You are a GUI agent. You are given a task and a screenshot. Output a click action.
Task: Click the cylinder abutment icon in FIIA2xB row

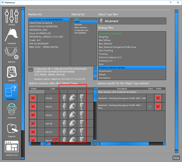[x=82, y=98]
